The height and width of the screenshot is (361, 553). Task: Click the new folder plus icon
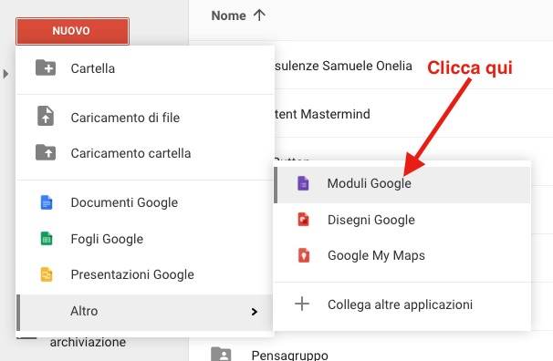point(46,67)
